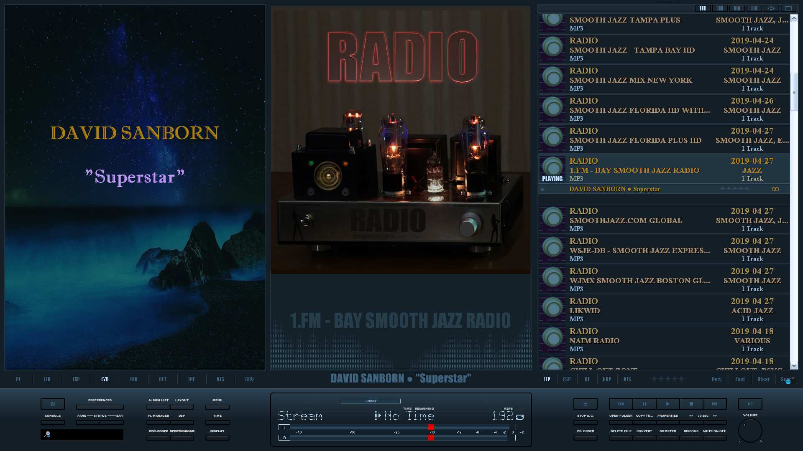Expand the David Sanborn Superstar track arrow
This screenshot has width=803, height=451.
click(543, 190)
